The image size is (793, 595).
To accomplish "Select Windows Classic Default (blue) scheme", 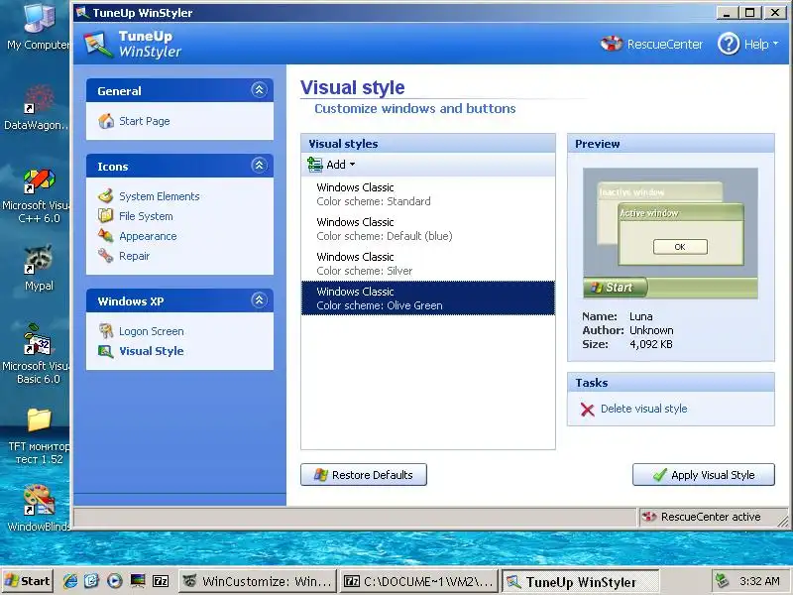I will [x=428, y=229].
